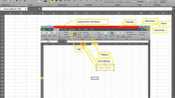175x98 pixels.
Task: Open the Alignment group dialog launcher
Action: [x=77, y=5]
